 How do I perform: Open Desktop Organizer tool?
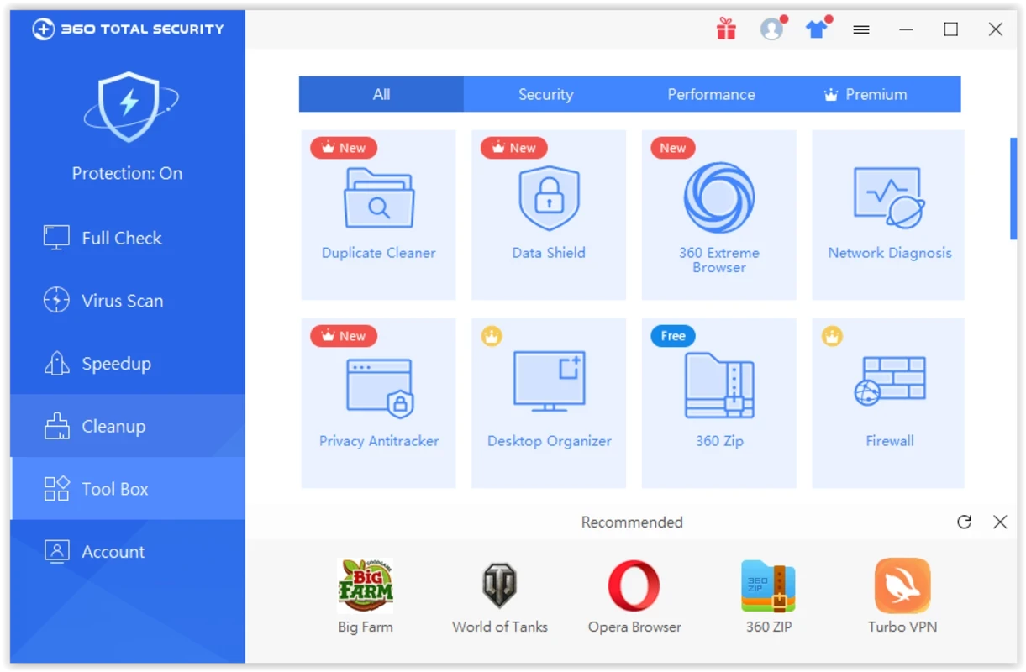pyautogui.click(x=549, y=403)
